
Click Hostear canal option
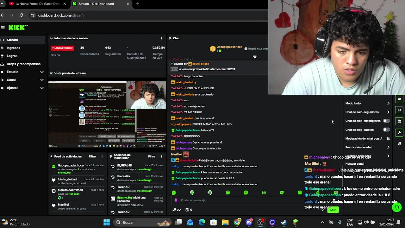[355, 164]
